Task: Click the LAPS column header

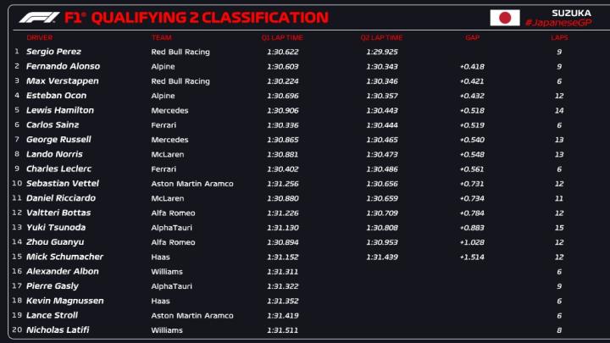Action: tap(558, 38)
